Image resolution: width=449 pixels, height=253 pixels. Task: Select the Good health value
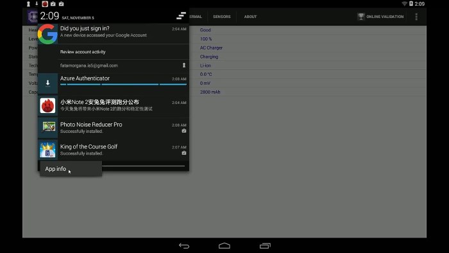point(205,30)
